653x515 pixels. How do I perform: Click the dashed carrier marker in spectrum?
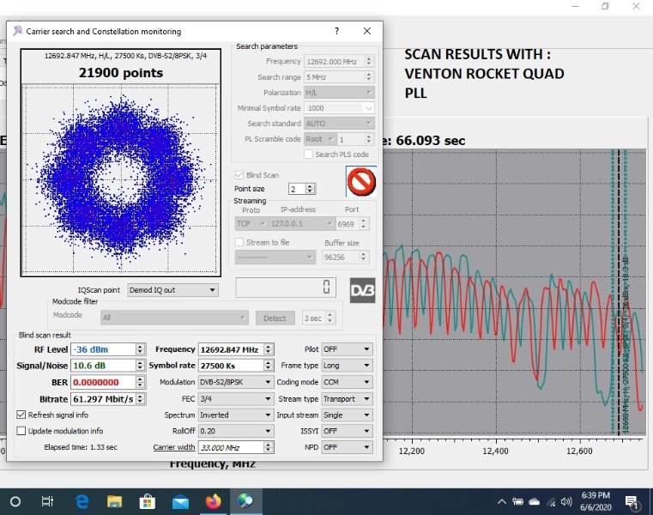619,292
